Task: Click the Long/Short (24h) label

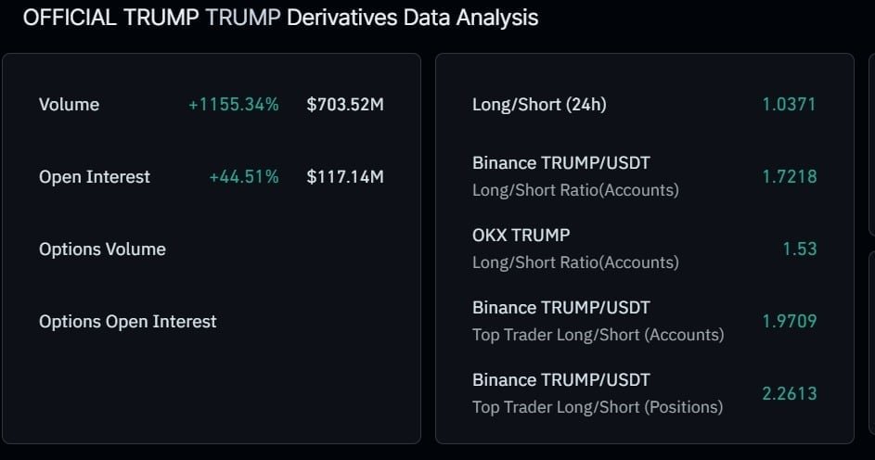Action: tap(539, 104)
